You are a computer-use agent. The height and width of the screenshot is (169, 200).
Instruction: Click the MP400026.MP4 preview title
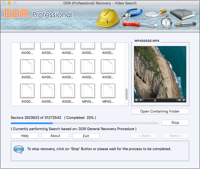click(147, 41)
